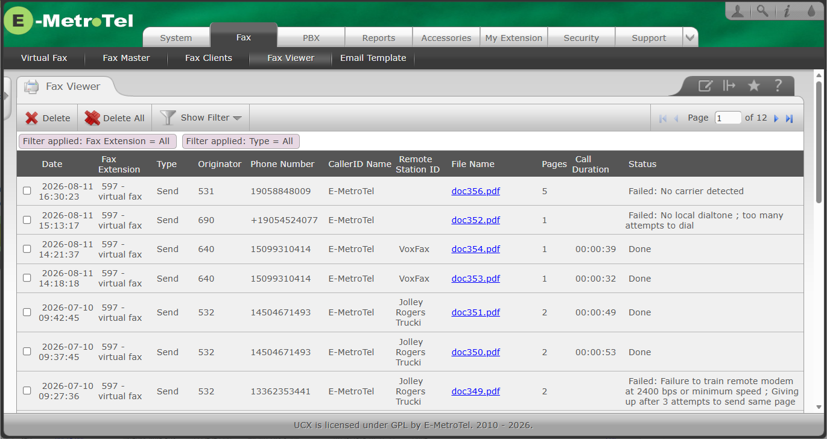Image resolution: width=827 pixels, height=439 pixels.
Task: Mark the checkbox for doc349.pdf row
Action: click(27, 390)
